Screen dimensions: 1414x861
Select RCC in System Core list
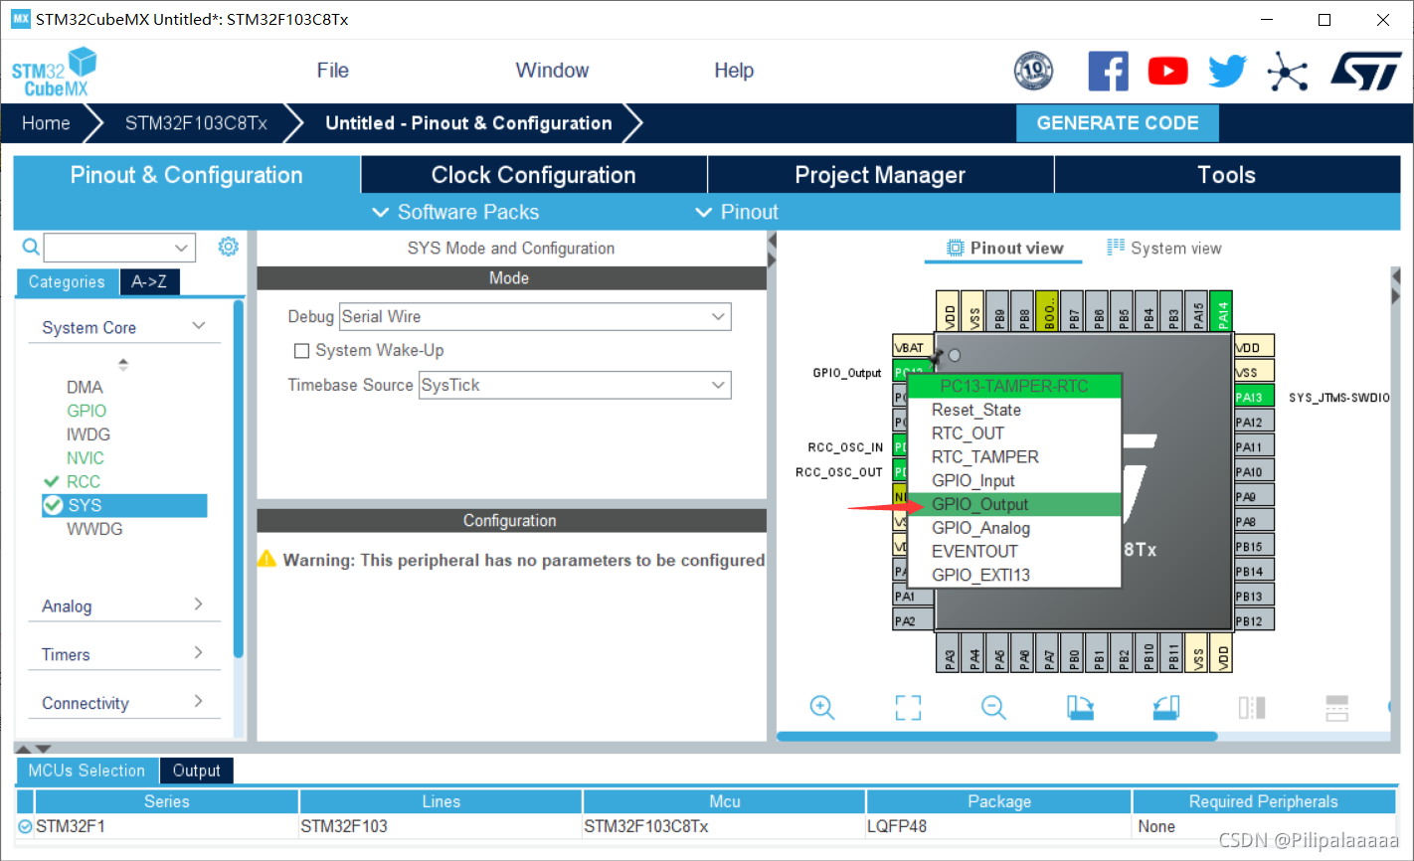click(84, 481)
